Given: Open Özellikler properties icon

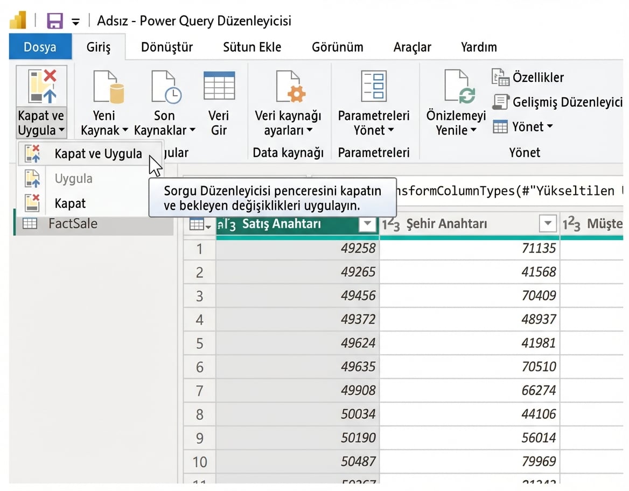Looking at the screenshot, I should tap(500, 77).
